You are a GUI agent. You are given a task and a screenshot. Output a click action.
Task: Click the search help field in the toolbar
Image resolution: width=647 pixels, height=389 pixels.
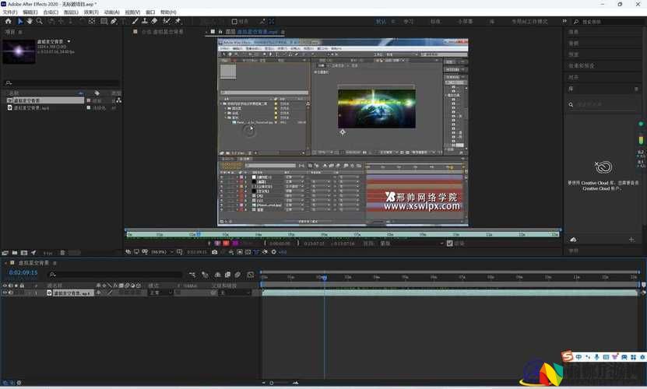click(610, 22)
